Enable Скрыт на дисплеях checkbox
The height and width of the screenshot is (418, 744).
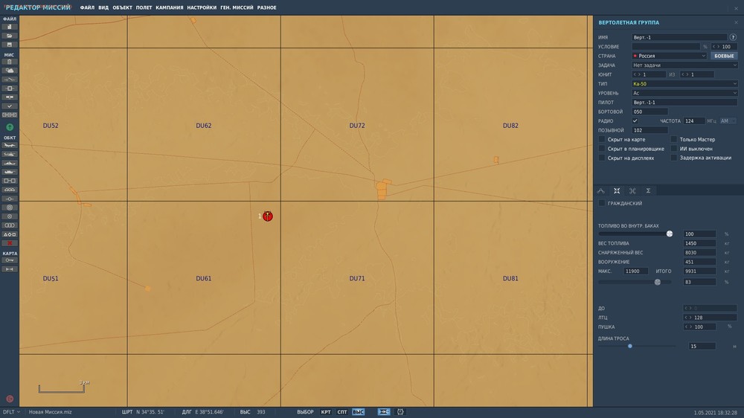(x=602, y=158)
